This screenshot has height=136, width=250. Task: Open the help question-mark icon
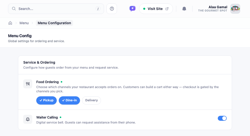coord(112,9)
